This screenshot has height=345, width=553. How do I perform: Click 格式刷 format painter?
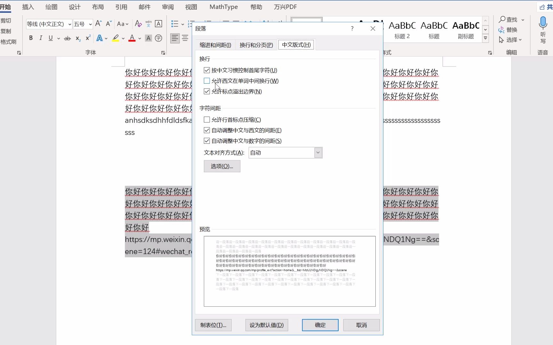pos(8,42)
